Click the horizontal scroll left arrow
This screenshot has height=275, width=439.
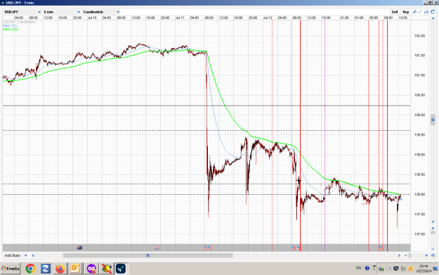pyautogui.click(x=33, y=255)
